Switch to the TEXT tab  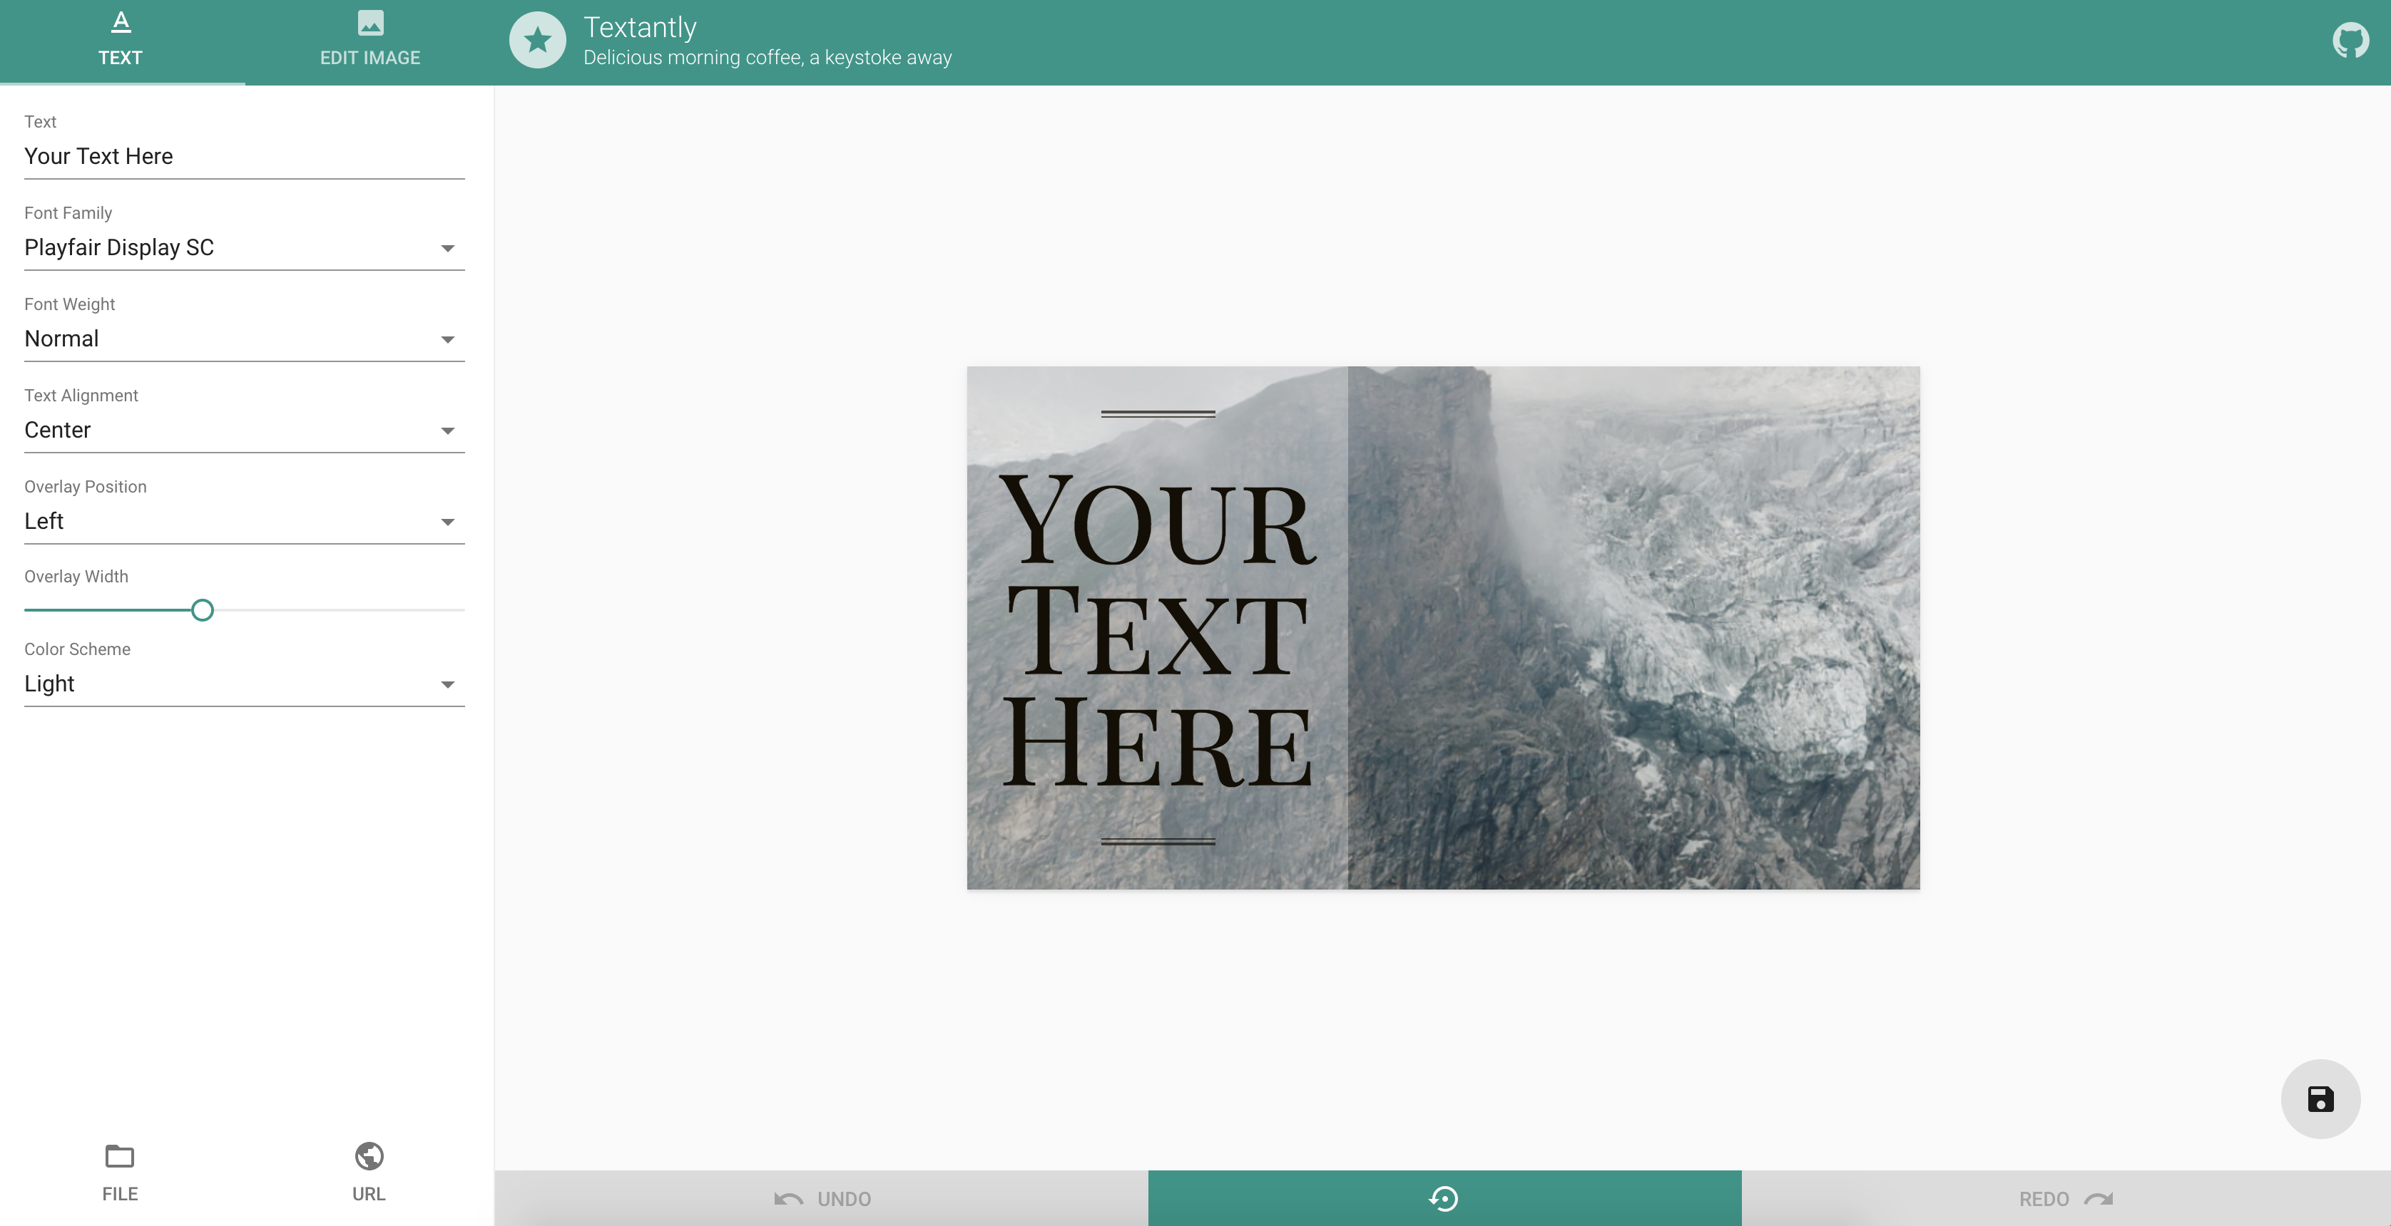[121, 58]
